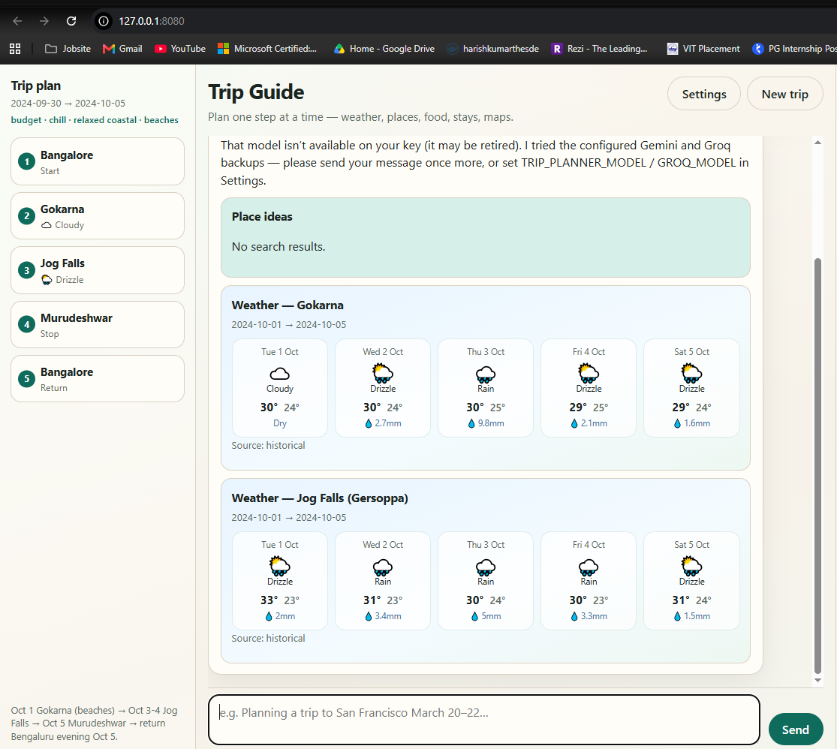This screenshot has height=749, width=837.
Task: Click the number 4 badge for Murudeshwar
Action: pos(27,324)
